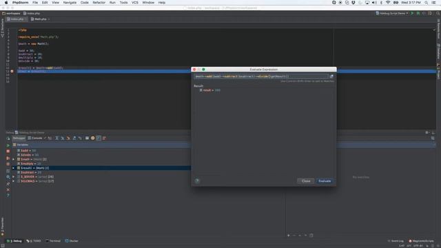Add new watch with plus icon

tap(288, 236)
